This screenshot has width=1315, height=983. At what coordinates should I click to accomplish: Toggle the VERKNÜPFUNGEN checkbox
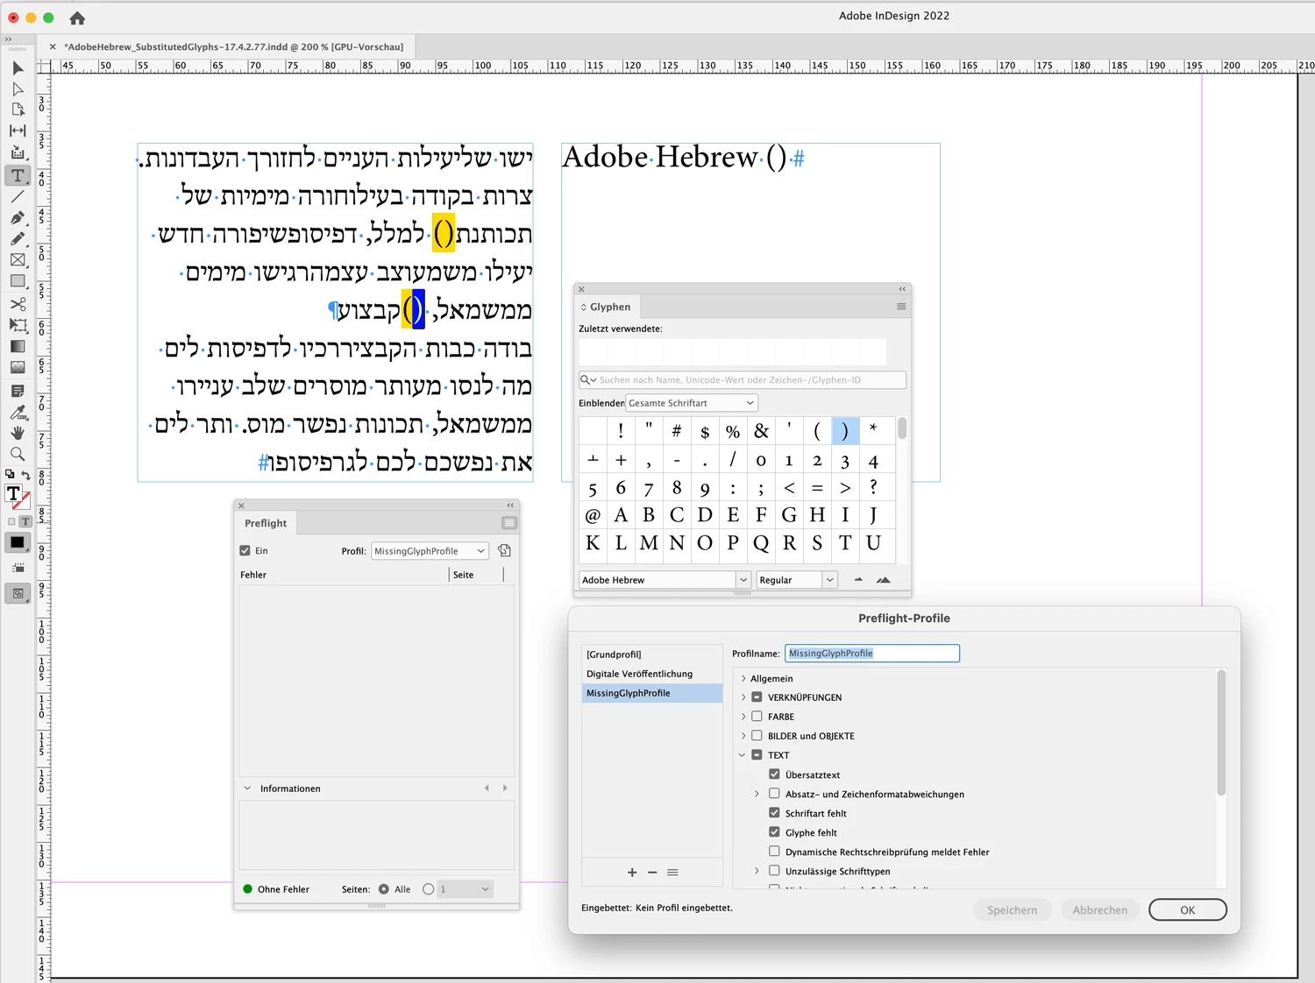pyautogui.click(x=757, y=697)
